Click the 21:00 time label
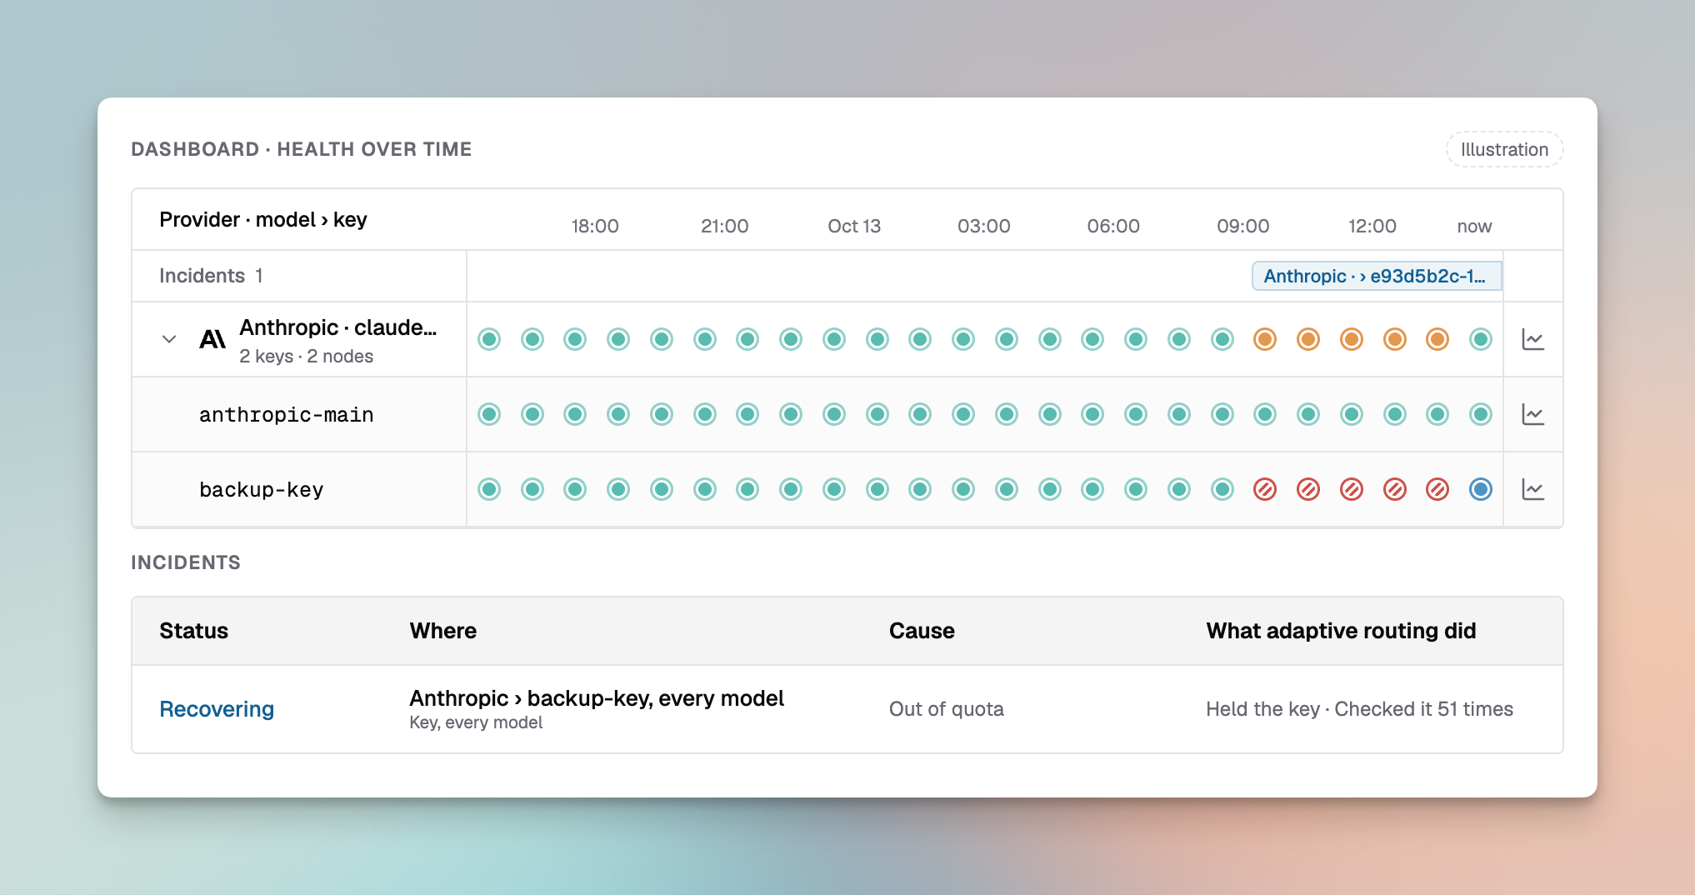 click(724, 226)
